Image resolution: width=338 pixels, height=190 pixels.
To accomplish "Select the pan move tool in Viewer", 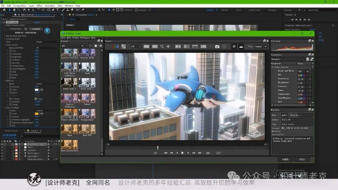I will pos(168,47).
